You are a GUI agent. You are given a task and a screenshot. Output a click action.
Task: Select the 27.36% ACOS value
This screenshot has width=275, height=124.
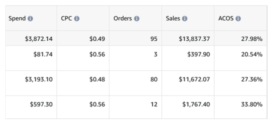pos(252,79)
